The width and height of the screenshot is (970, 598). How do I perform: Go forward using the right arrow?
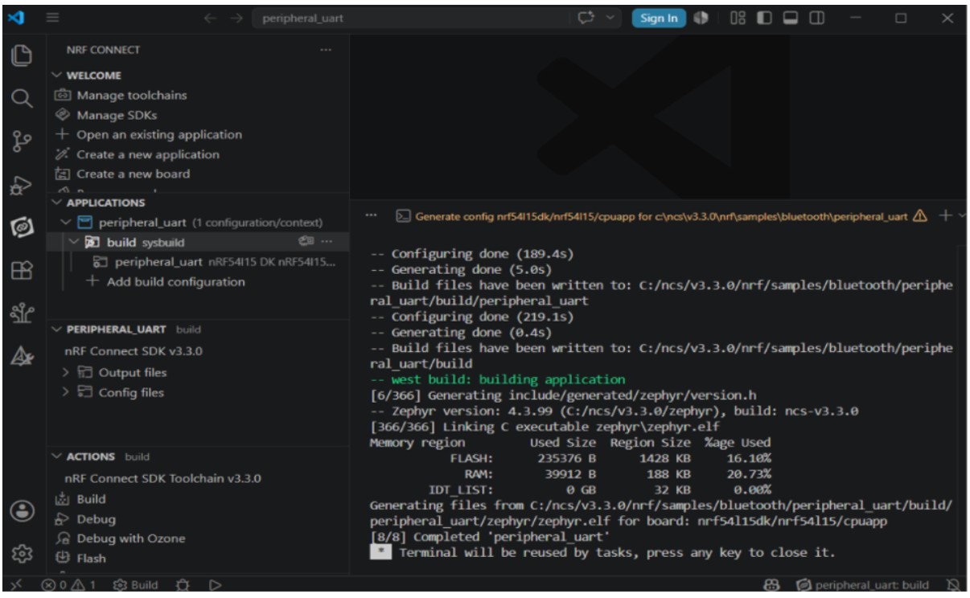tap(235, 18)
